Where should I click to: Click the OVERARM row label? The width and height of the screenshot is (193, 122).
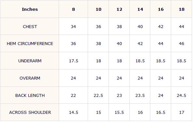point(30,78)
